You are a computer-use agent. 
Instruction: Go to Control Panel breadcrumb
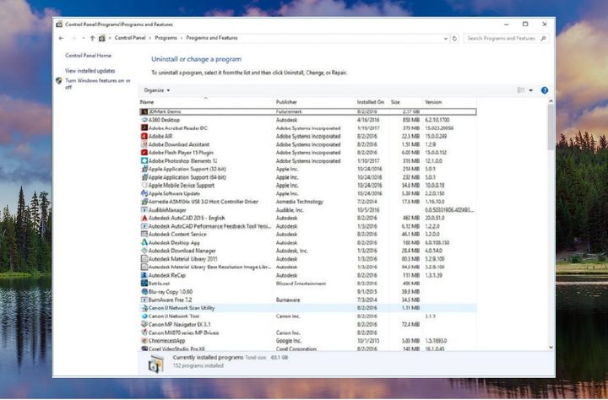tap(130, 38)
